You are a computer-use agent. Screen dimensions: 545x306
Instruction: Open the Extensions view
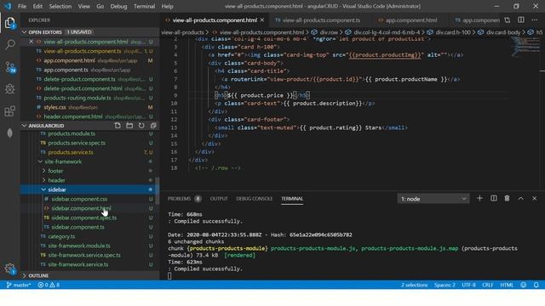tap(10, 111)
